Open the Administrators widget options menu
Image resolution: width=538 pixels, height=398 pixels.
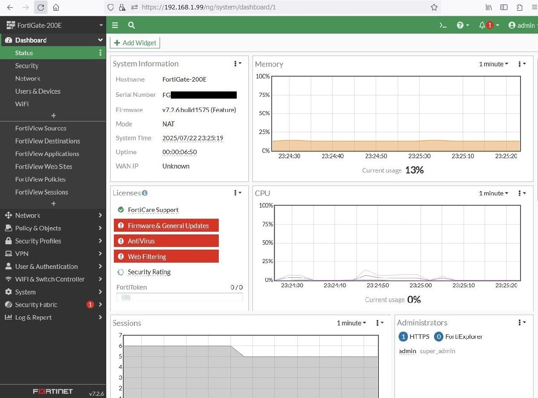click(522, 322)
